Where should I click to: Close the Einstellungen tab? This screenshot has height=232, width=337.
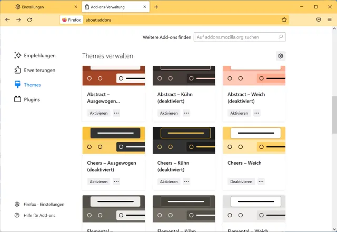pos(76,7)
